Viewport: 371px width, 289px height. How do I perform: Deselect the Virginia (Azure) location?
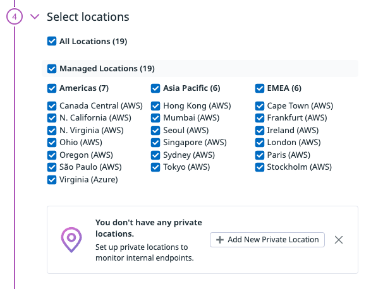[52, 180]
